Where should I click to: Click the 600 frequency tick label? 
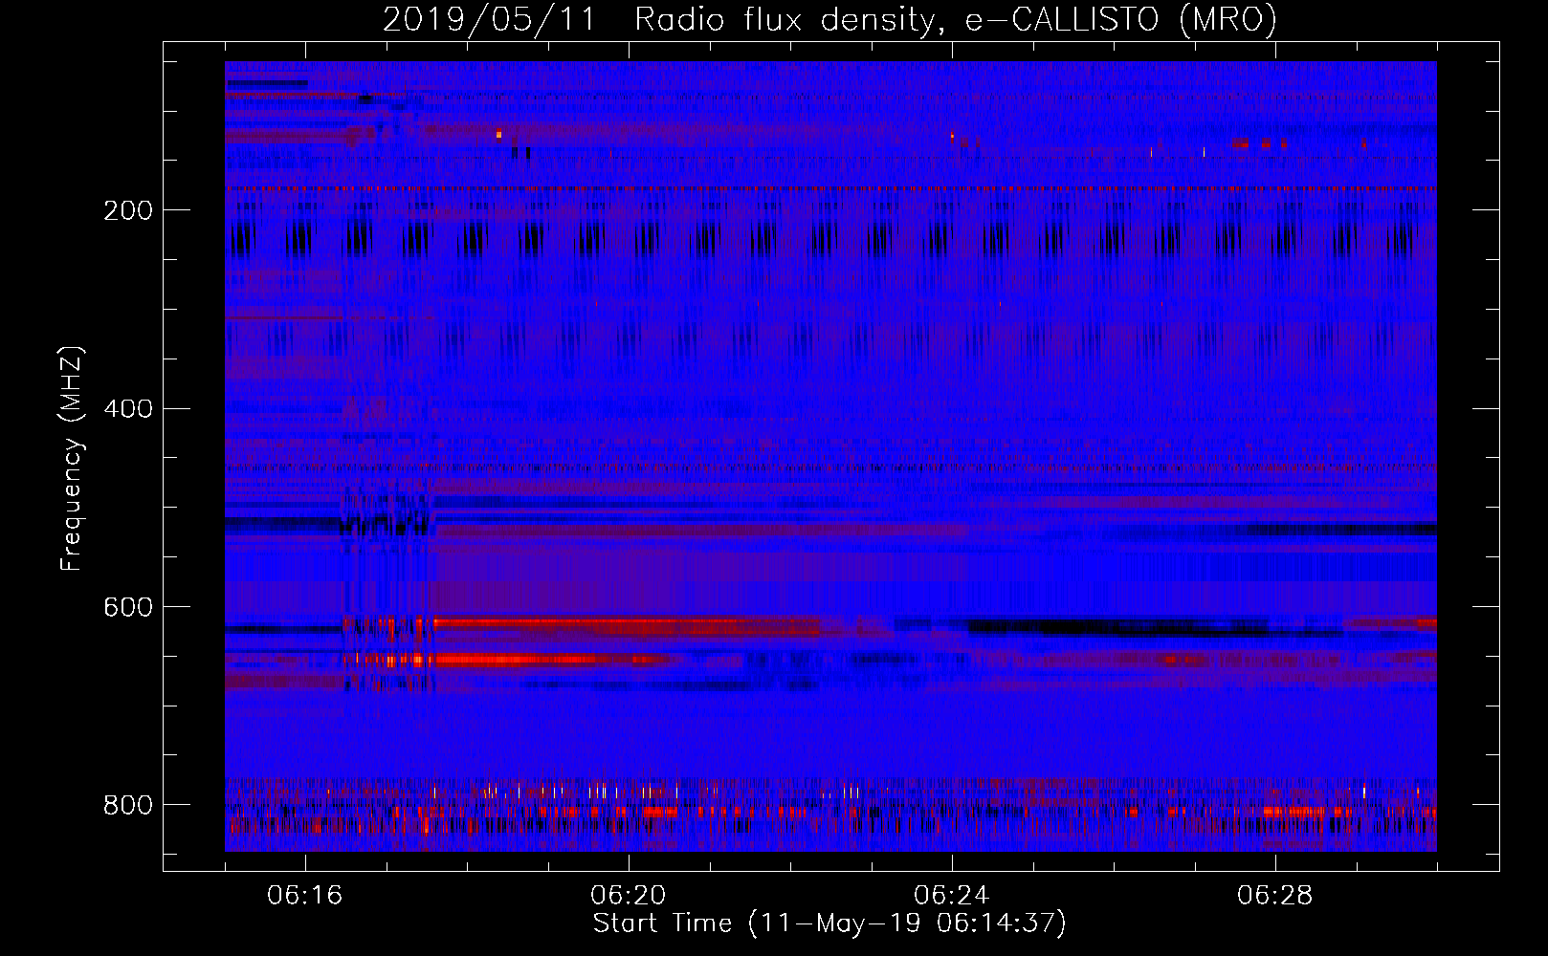point(128,608)
